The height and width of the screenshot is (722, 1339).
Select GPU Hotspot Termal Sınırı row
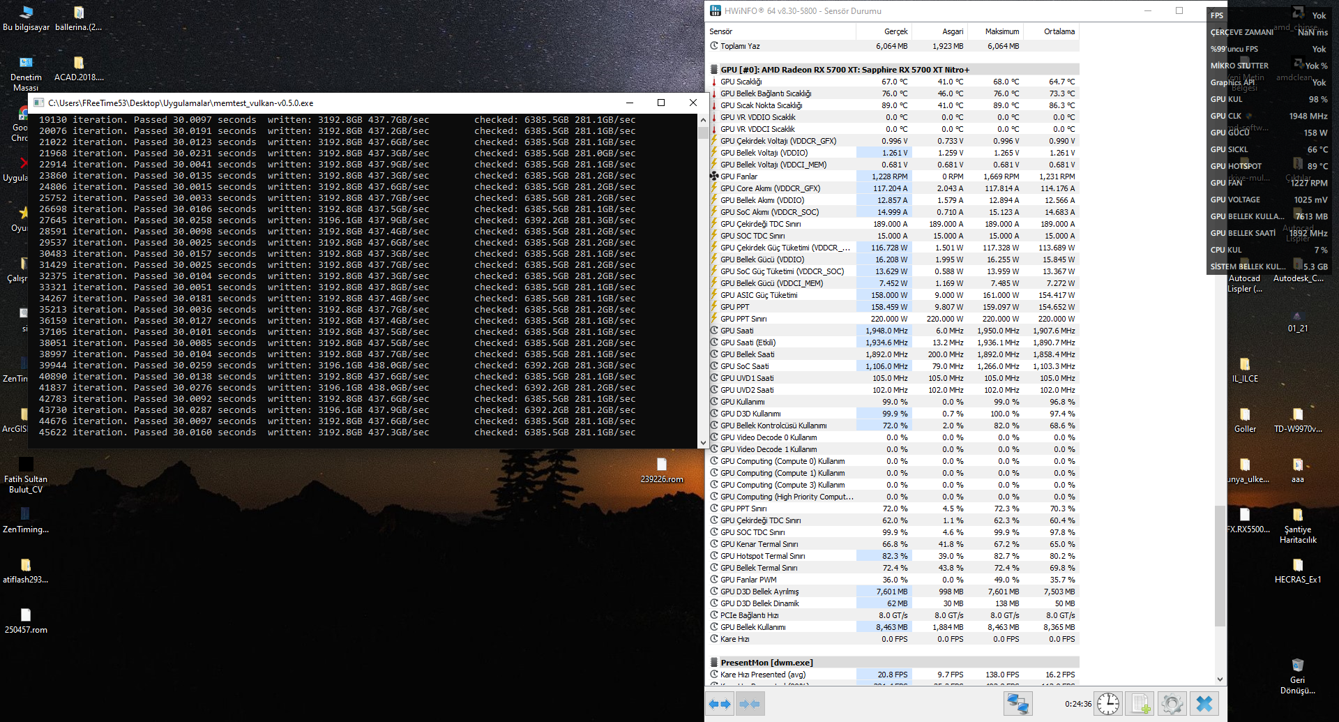(x=894, y=556)
